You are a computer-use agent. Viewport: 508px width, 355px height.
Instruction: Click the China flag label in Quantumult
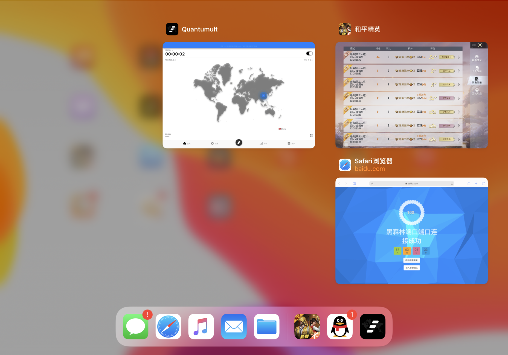[282, 129]
